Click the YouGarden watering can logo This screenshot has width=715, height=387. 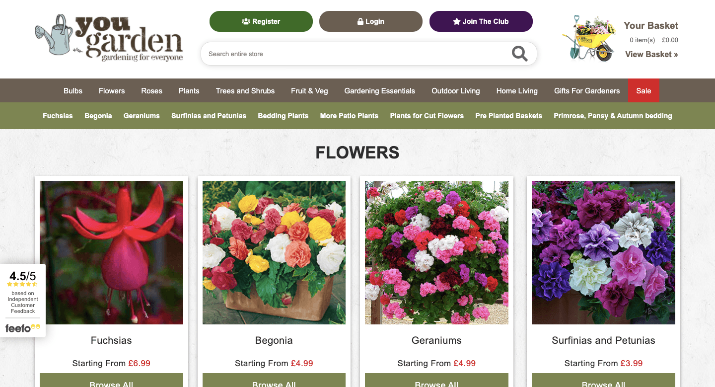109,38
